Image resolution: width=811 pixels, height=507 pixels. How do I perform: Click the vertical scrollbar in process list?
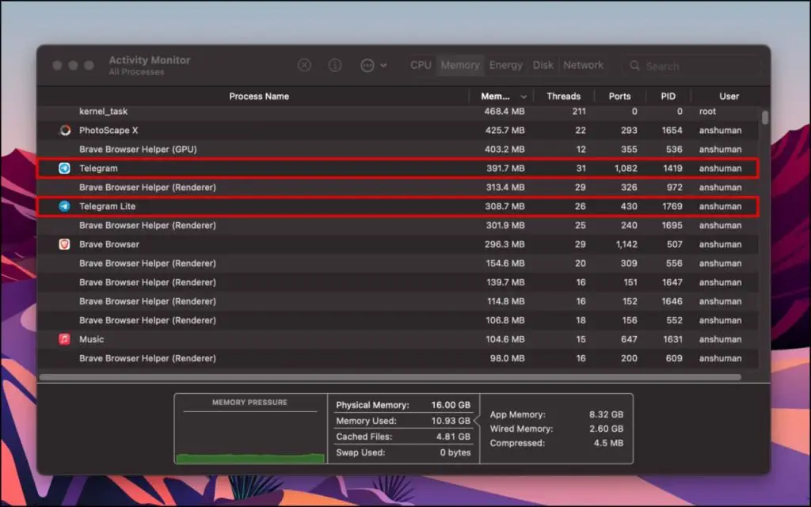pyautogui.click(x=764, y=119)
